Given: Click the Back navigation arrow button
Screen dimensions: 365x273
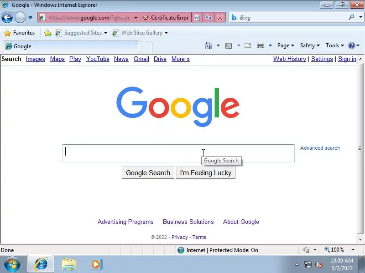Looking at the screenshot, I should pos(7,17).
